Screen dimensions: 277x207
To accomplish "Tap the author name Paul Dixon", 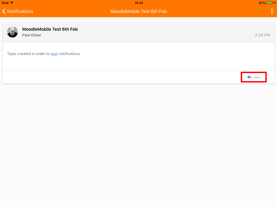I will click(x=32, y=35).
